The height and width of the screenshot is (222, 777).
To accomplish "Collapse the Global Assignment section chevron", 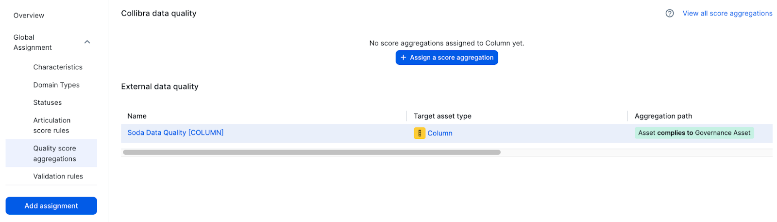I will pyautogui.click(x=87, y=42).
